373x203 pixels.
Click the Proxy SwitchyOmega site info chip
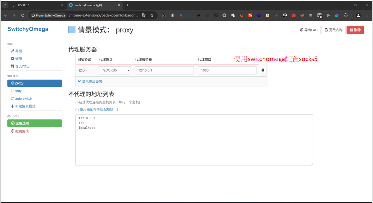pyautogui.click(x=48, y=15)
